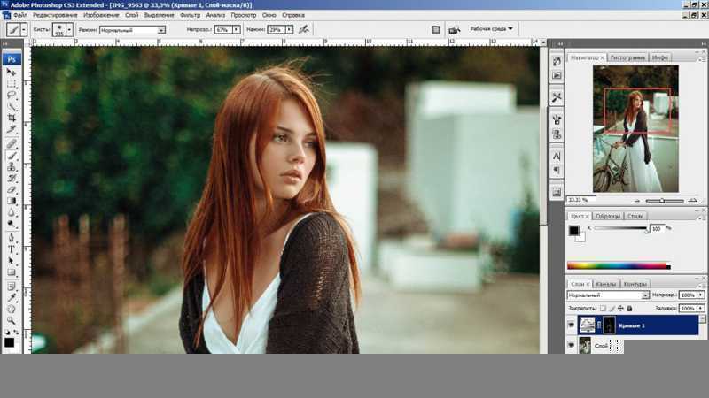Toggle lock image pixels brush icon
Screen dimensions: 709x398
pos(612,308)
